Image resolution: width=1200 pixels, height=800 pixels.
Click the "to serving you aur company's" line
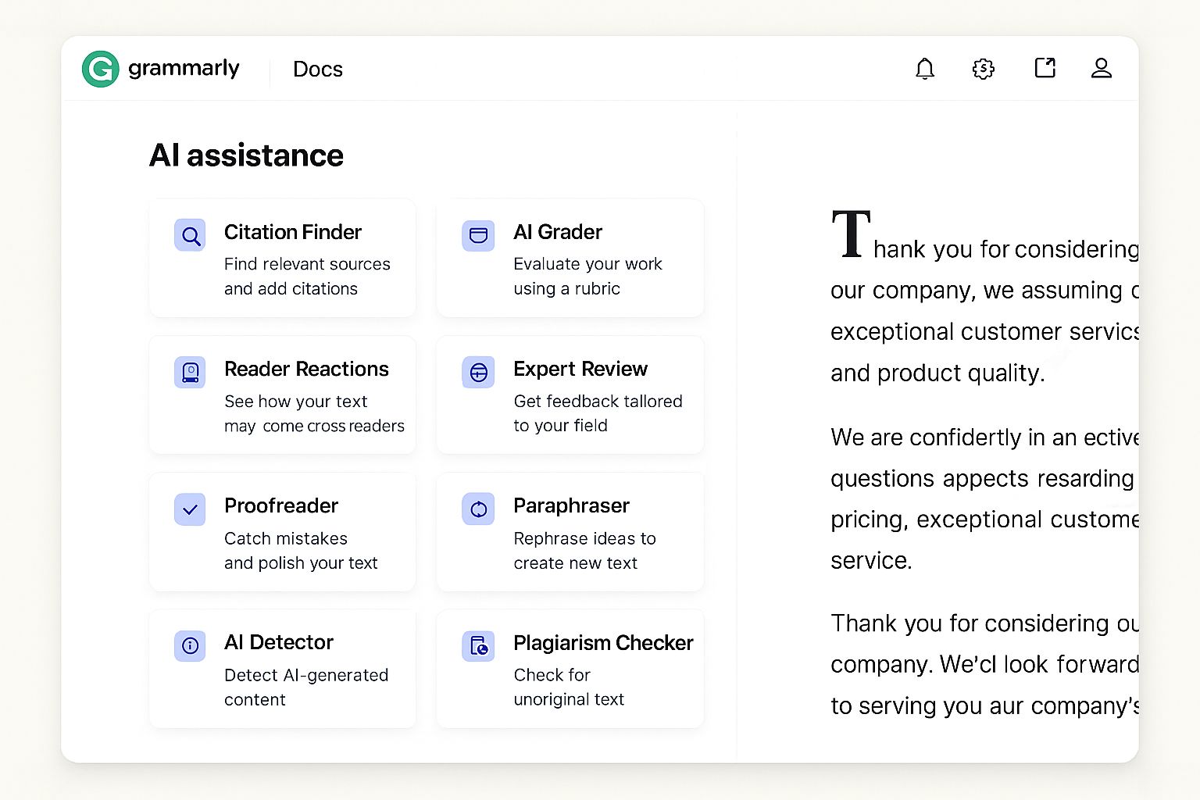pyautogui.click(x=984, y=705)
